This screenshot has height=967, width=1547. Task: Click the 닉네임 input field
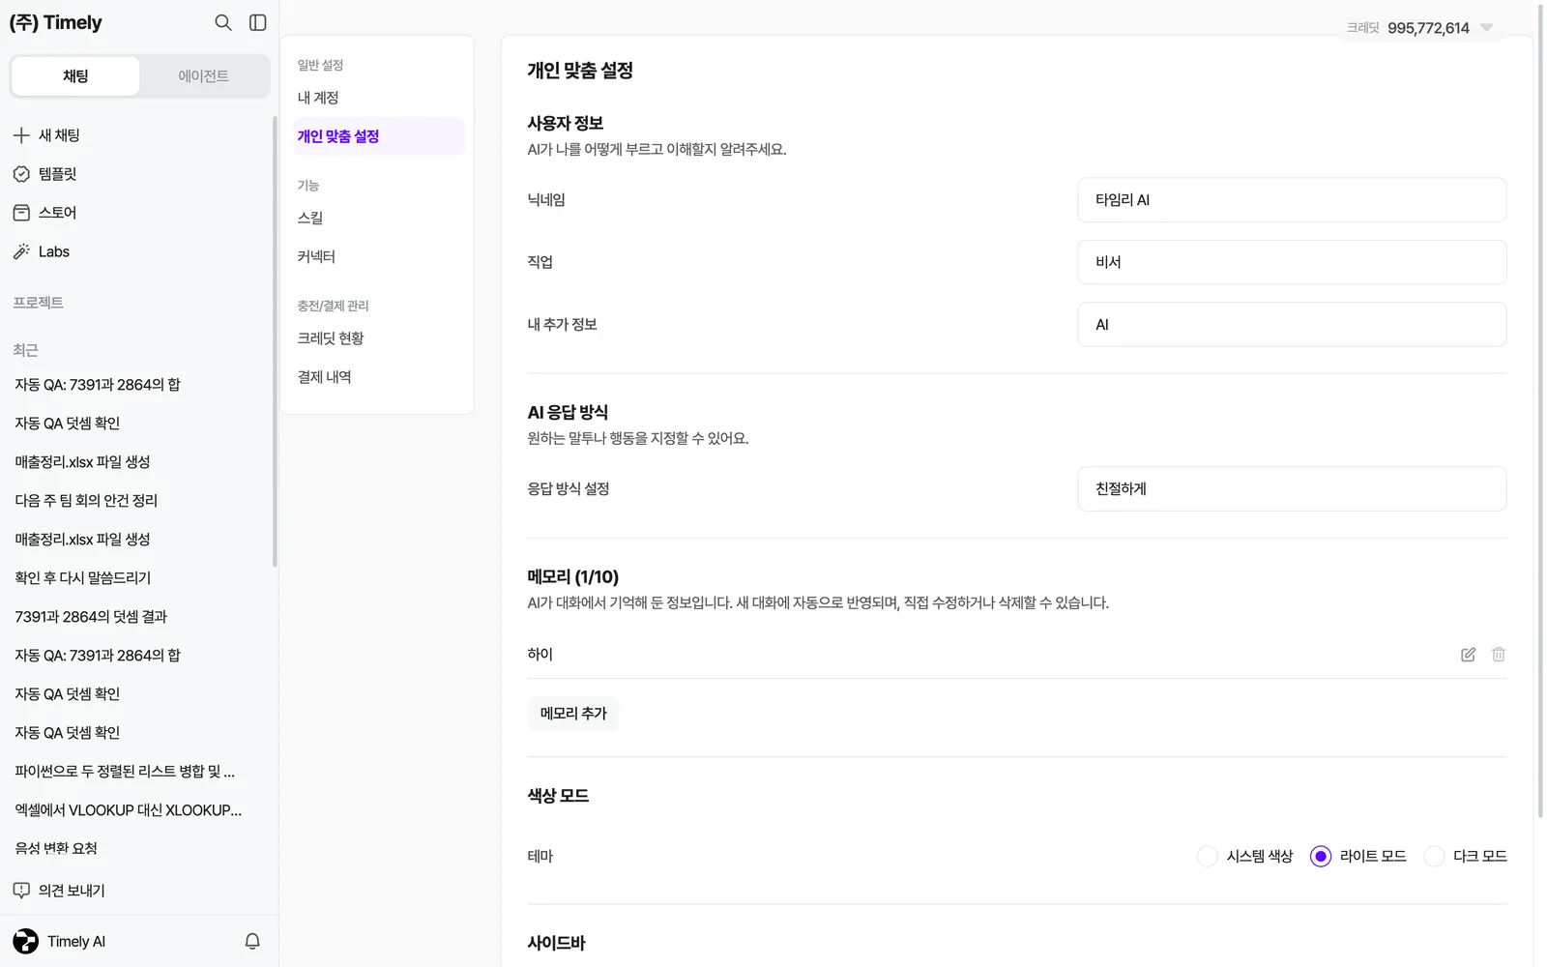1292,200
